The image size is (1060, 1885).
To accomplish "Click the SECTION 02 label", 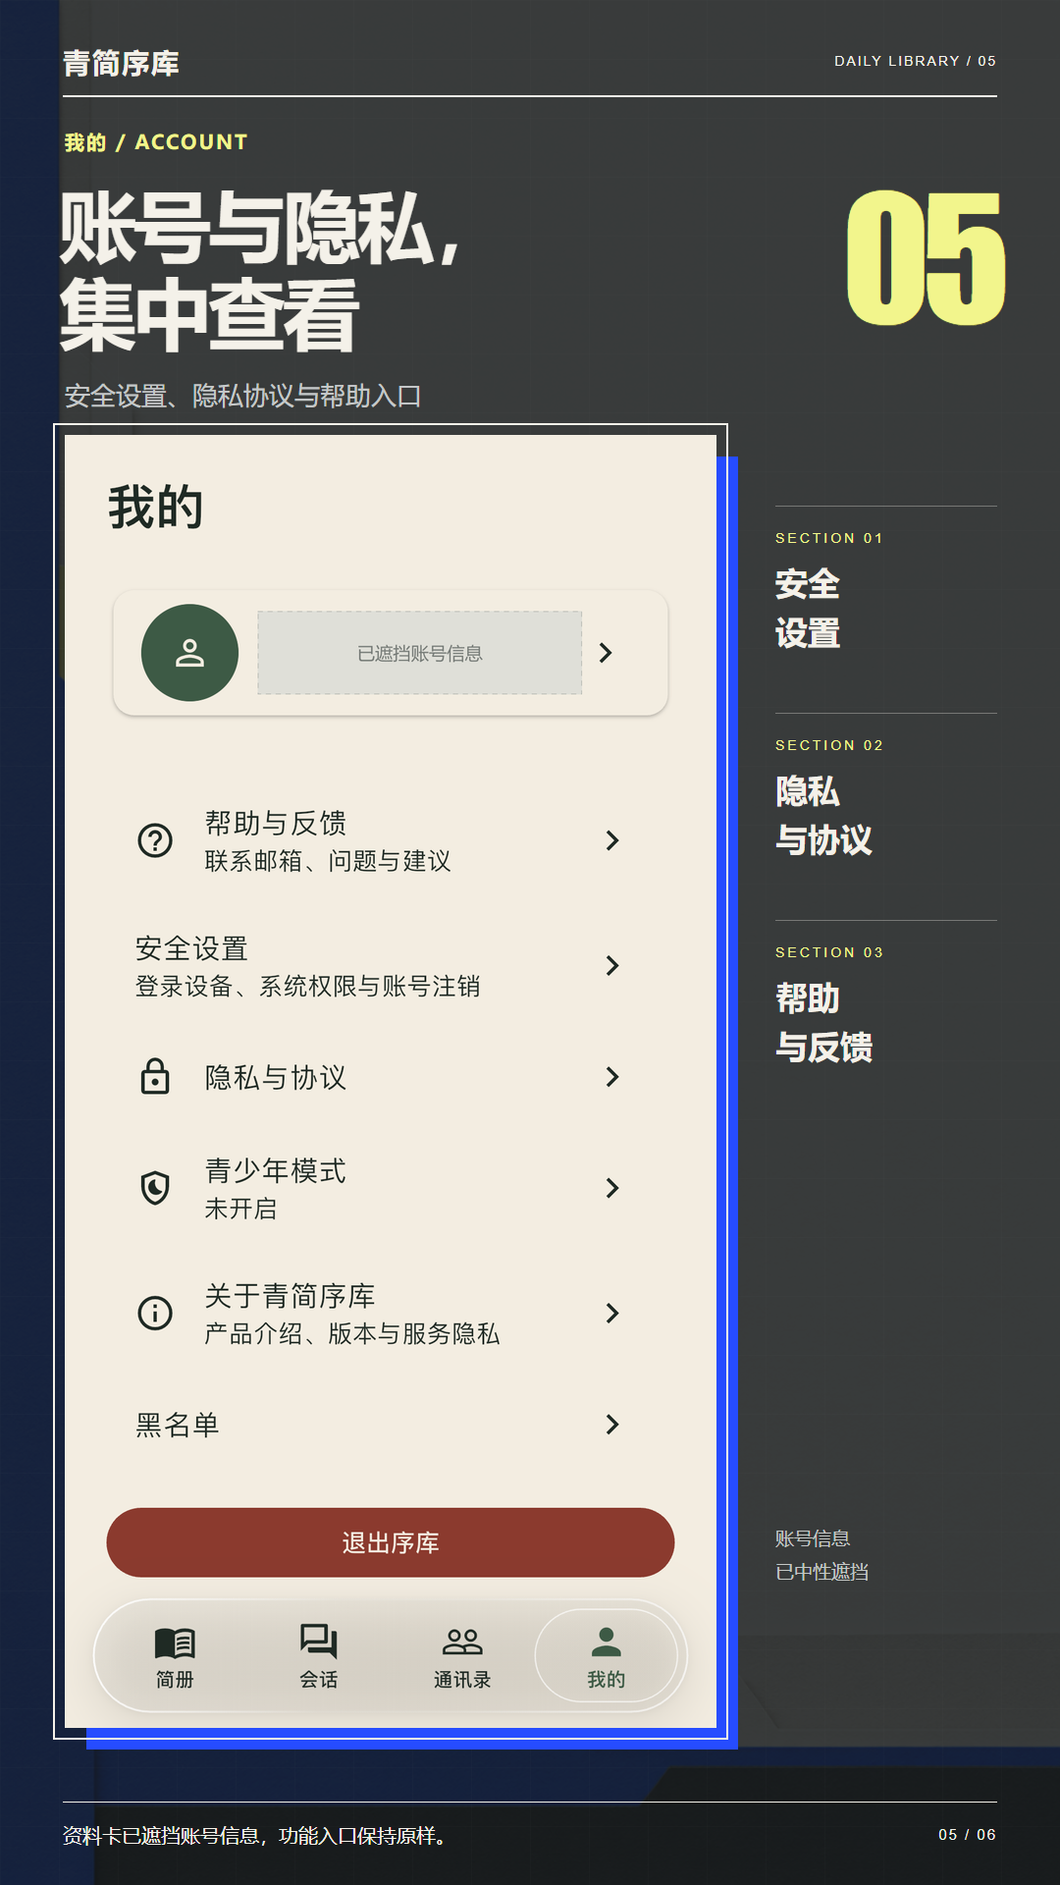I will pos(829,745).
